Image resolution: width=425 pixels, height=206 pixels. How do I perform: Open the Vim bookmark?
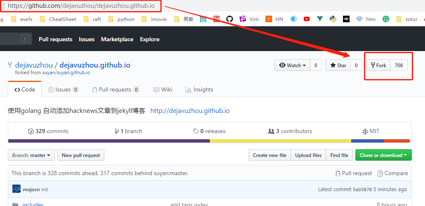tap(249, 19)
